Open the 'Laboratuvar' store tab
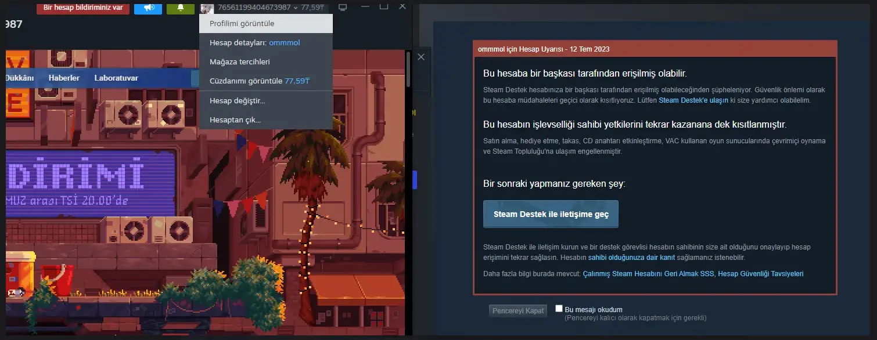The height and width of the screenshot is (340, 877). [x=116, y=78]
